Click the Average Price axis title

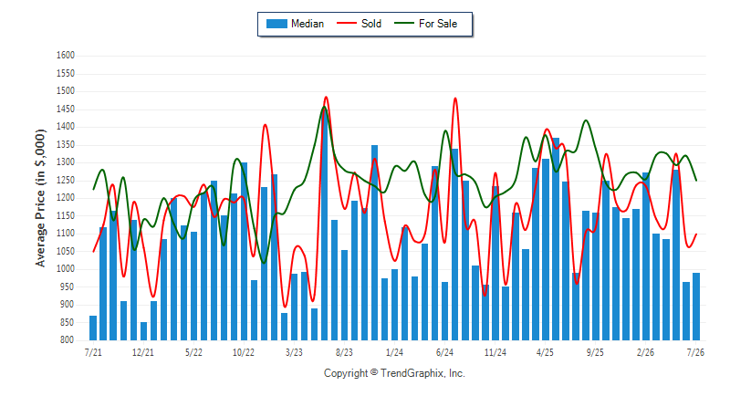(40, 198)
